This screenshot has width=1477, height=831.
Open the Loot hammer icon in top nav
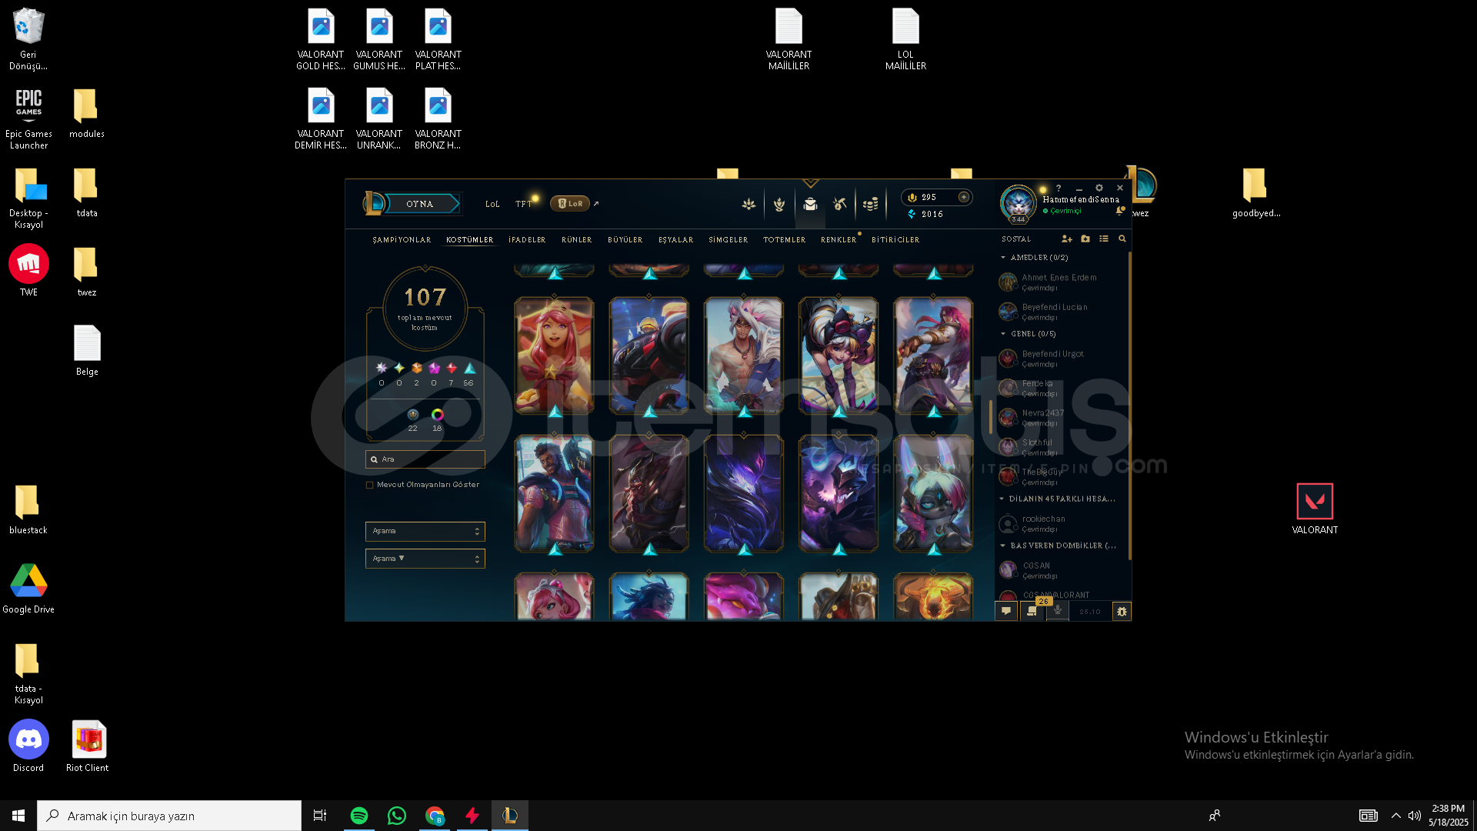pos(840,204)
